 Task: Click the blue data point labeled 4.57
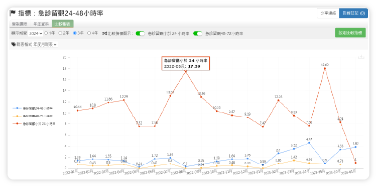click(x=309, y=143)
